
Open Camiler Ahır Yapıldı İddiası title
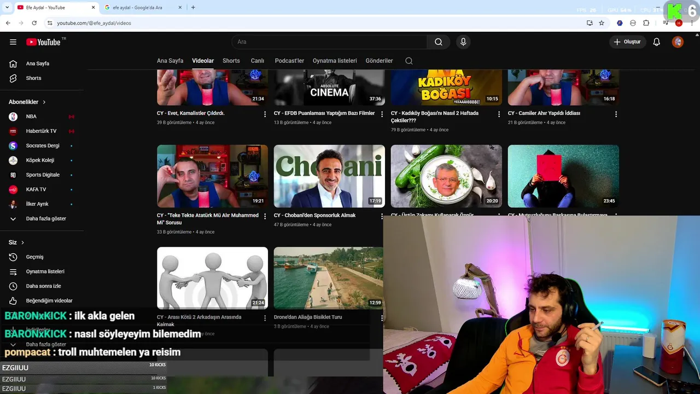tap(544, 113)
